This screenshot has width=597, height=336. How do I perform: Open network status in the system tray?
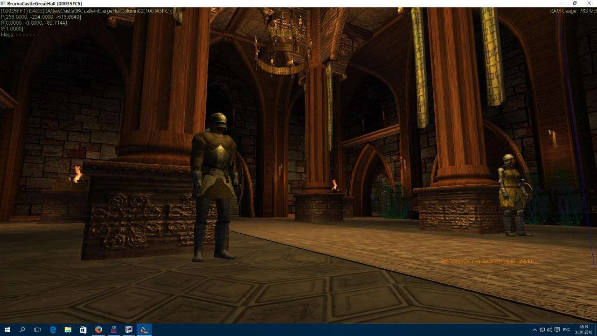(x=542, y=330)
